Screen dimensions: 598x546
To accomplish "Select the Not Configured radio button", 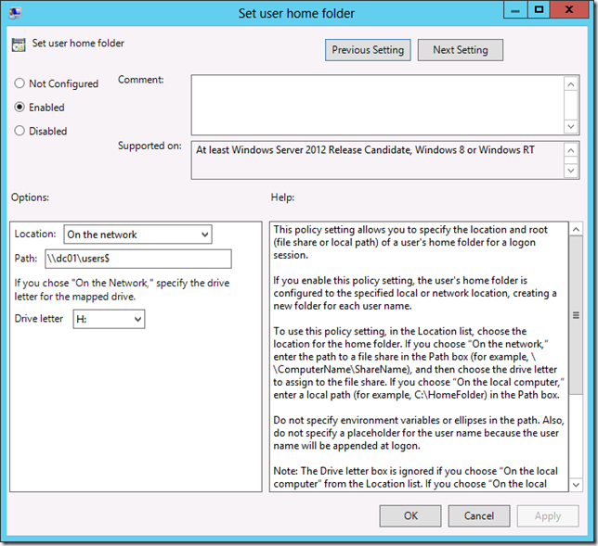I will point(19,83).
